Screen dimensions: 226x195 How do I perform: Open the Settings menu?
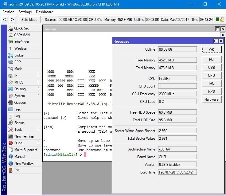[25, 12]
